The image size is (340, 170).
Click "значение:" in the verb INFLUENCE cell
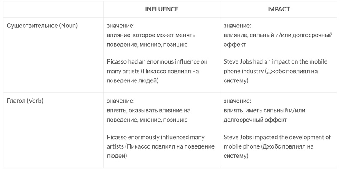point(120,101)
